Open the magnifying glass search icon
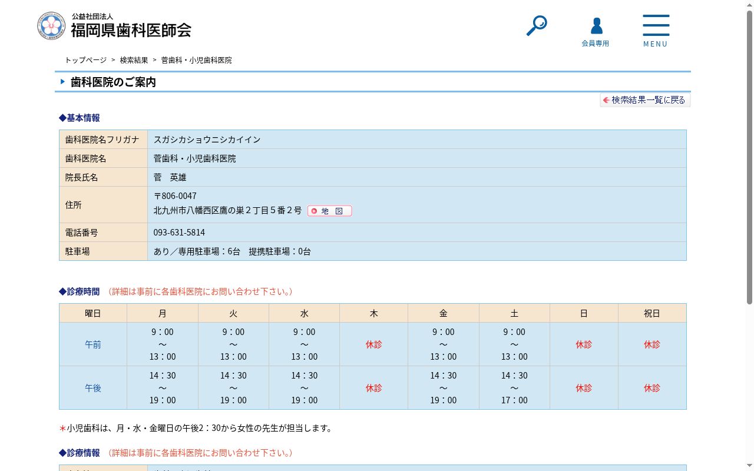This screenshot has width=754, height=471. tap(537, 26)
